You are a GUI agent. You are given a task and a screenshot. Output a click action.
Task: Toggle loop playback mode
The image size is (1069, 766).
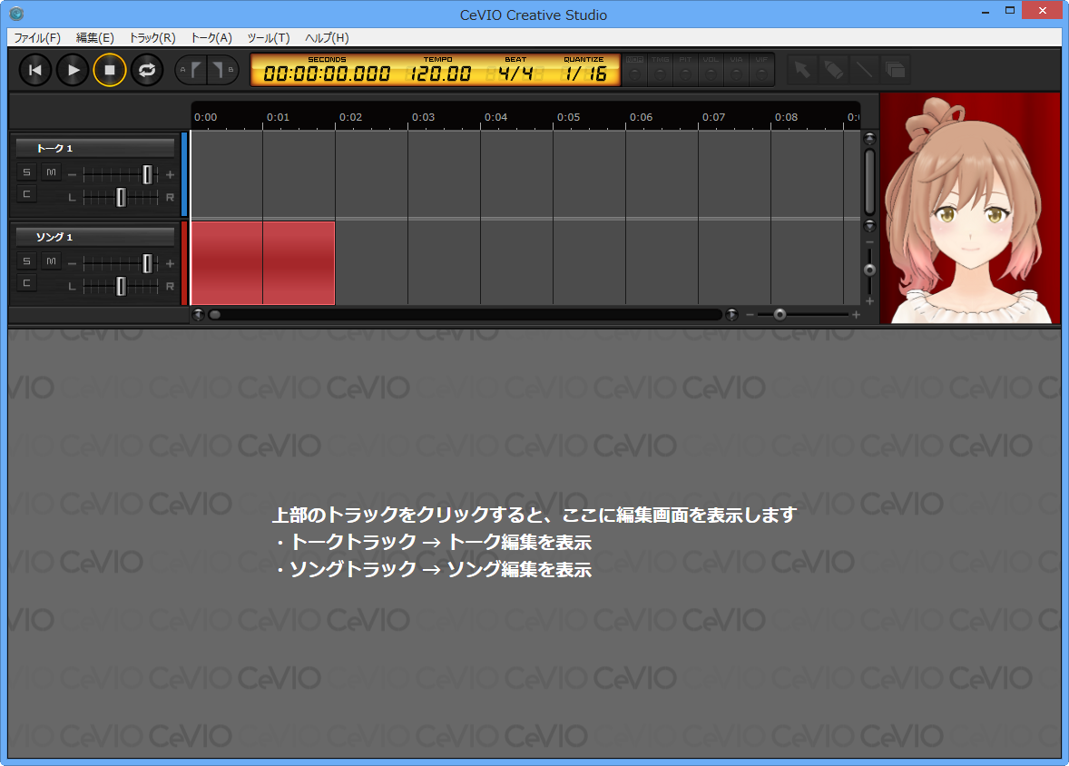coord(147,70)
